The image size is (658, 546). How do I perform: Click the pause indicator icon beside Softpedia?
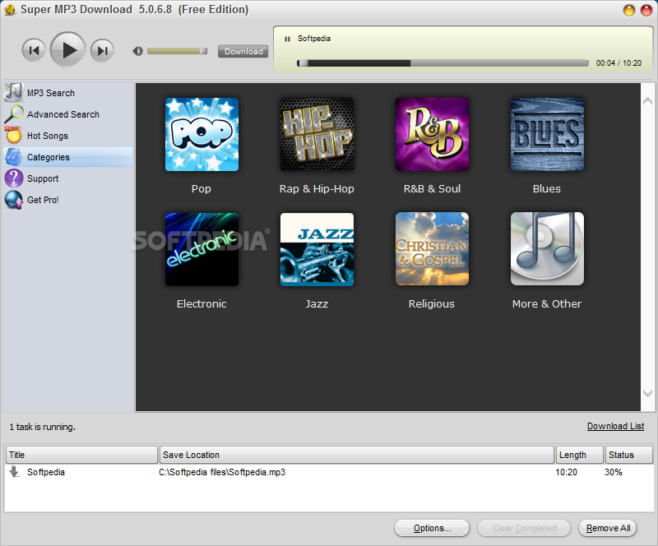click(x=287, y=39)
